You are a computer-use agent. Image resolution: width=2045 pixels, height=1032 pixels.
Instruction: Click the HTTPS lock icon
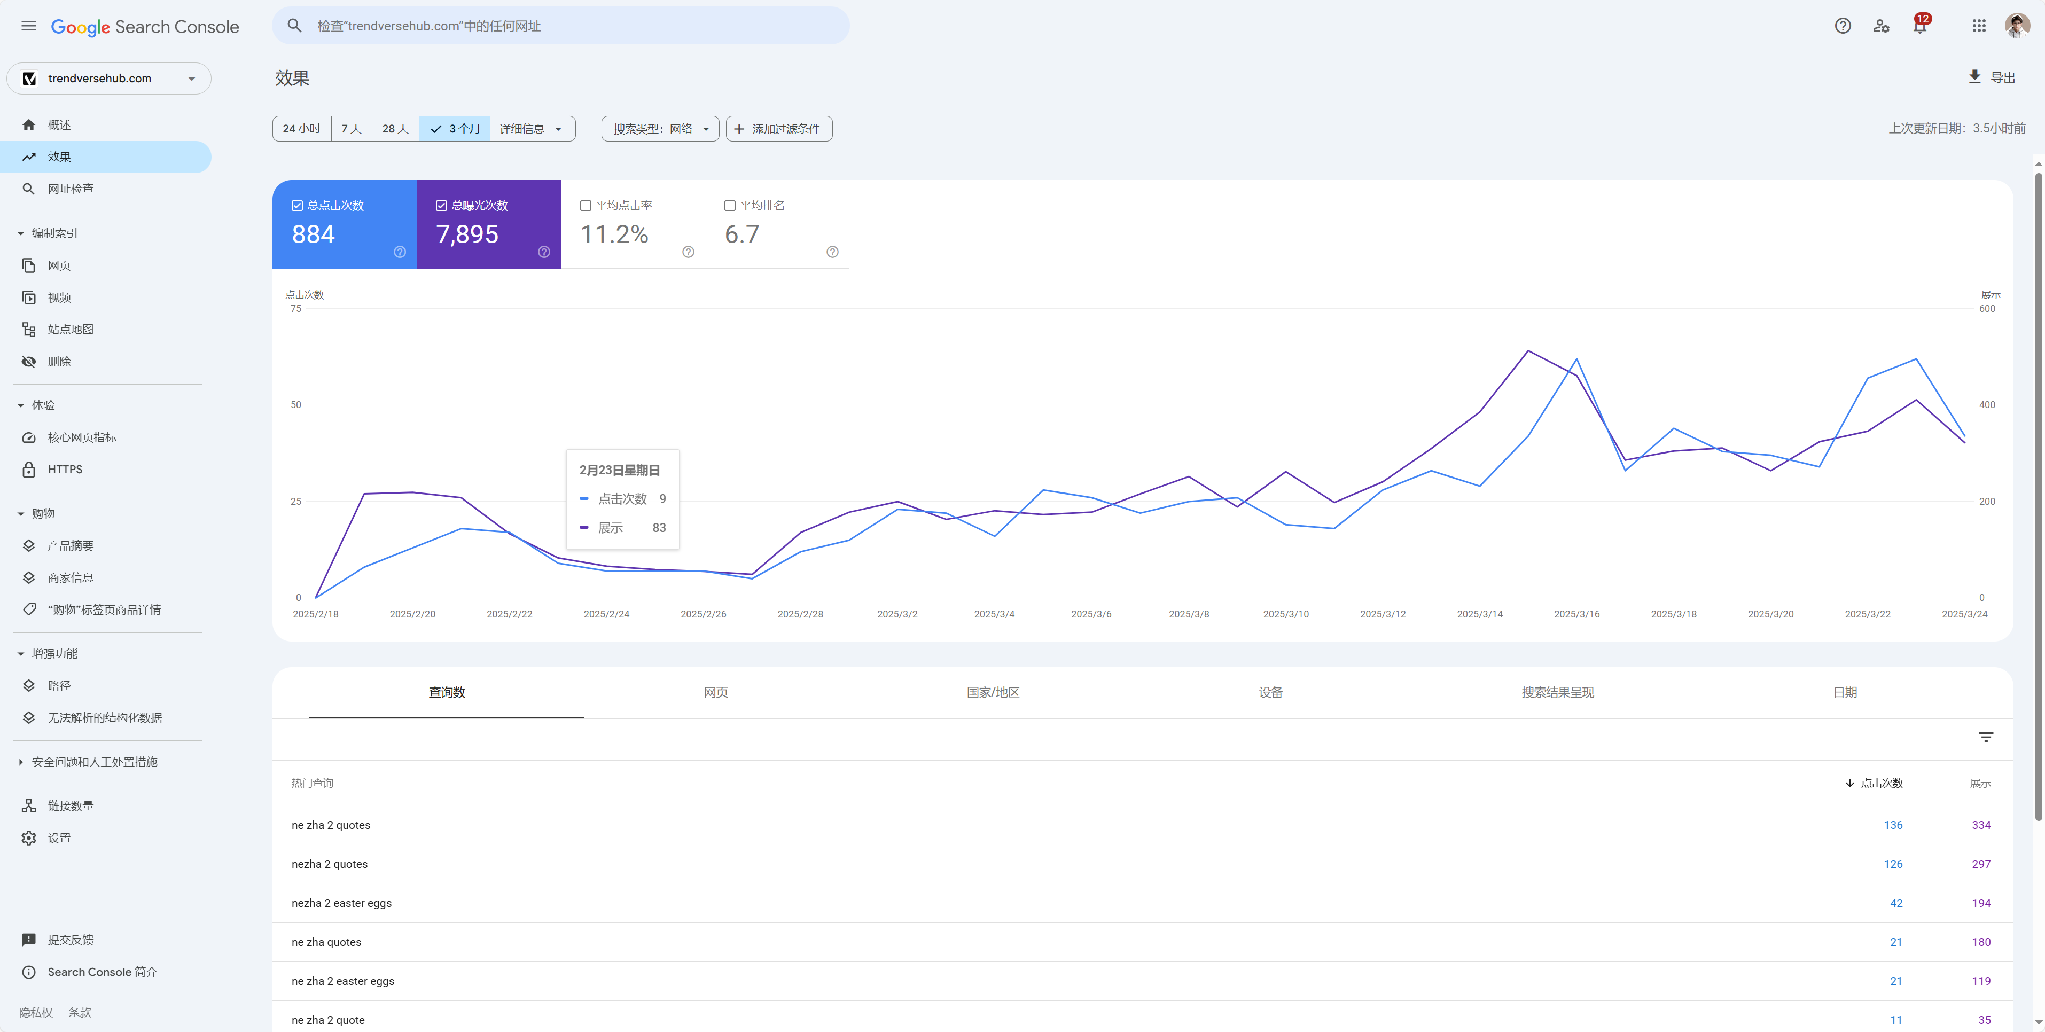[x=28, y=469]
